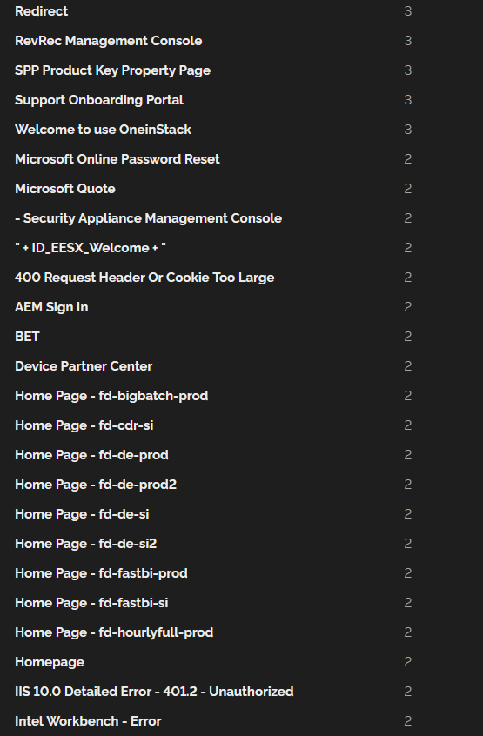The height and width of the screenshot is (736, 483).
Task: Click IIS 10.0 Detailed Error 401.2 entry
Action: click(x=154, y=692)
